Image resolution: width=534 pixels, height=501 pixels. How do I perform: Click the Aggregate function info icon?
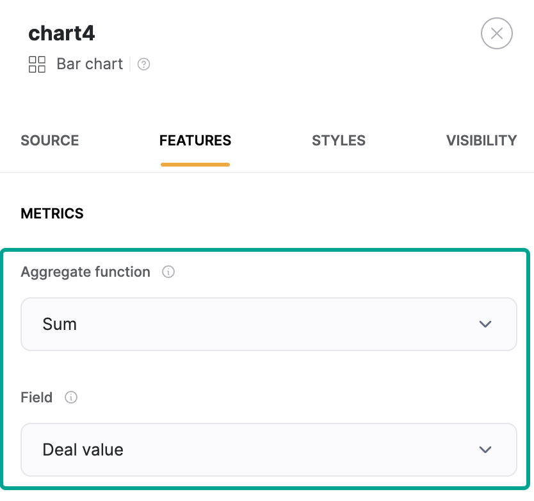tap(168, 272)
